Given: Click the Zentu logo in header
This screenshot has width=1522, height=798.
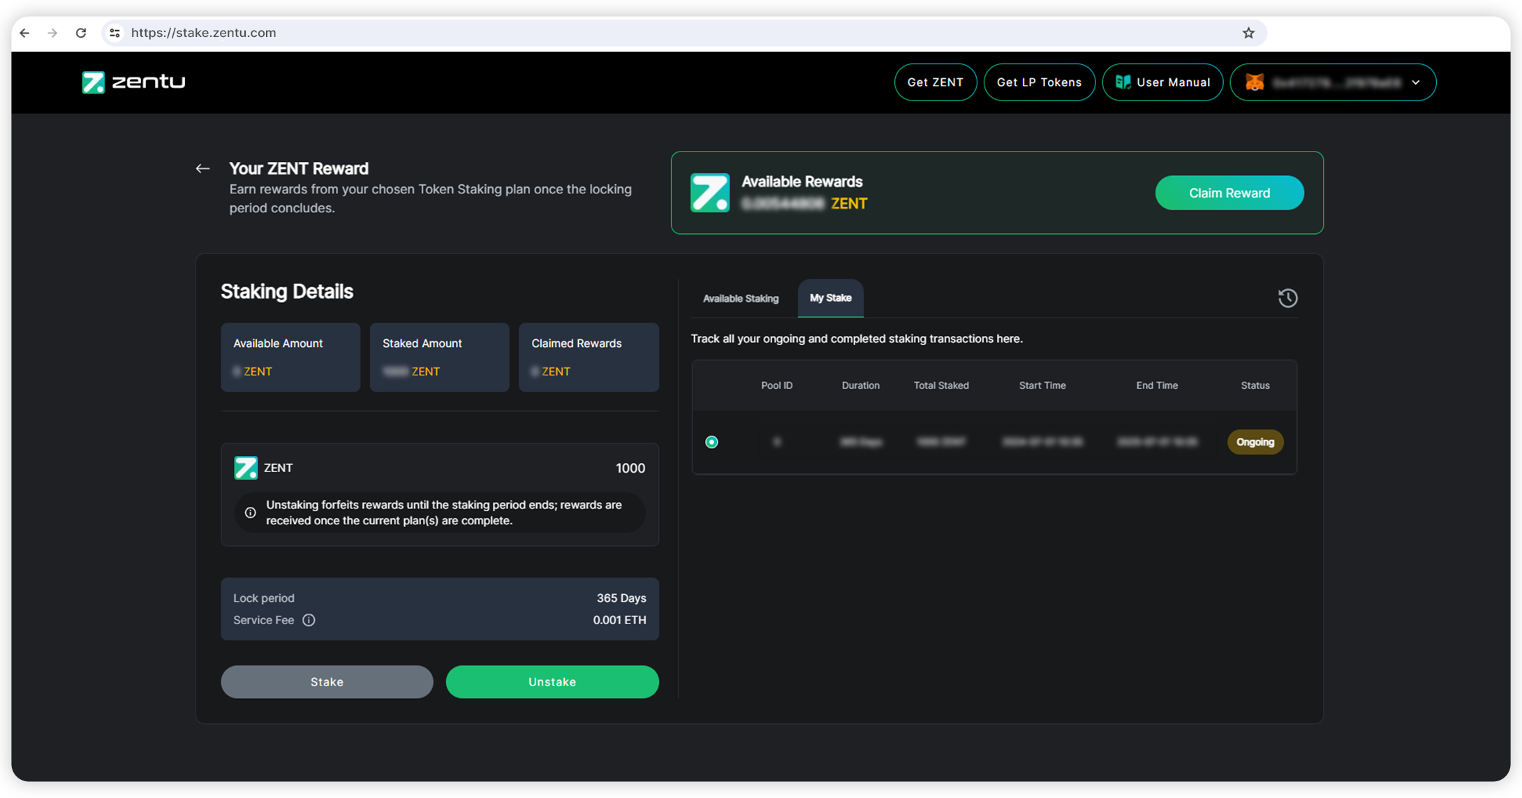Looking at the screenshot, I should [x=133, y=82].
